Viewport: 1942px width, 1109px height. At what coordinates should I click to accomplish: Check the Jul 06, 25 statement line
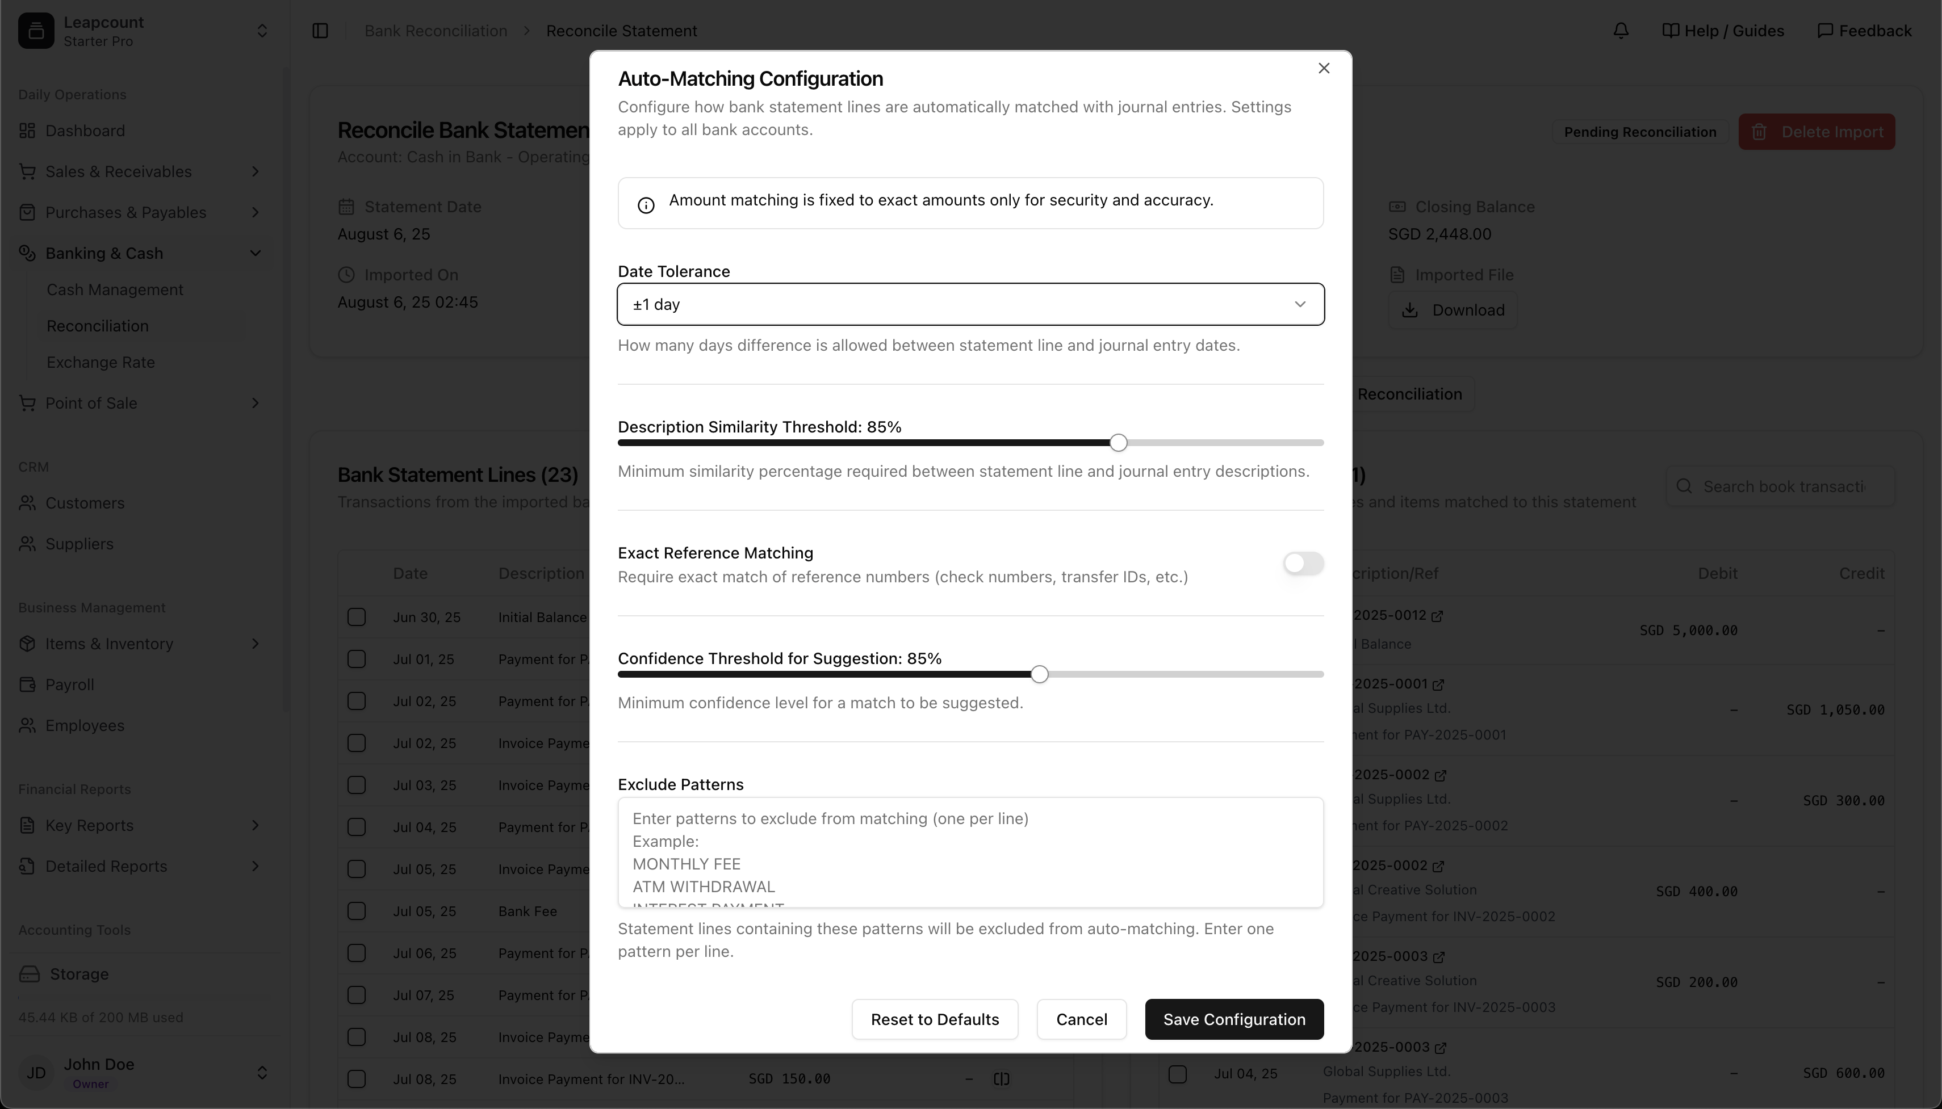point(357,953)
